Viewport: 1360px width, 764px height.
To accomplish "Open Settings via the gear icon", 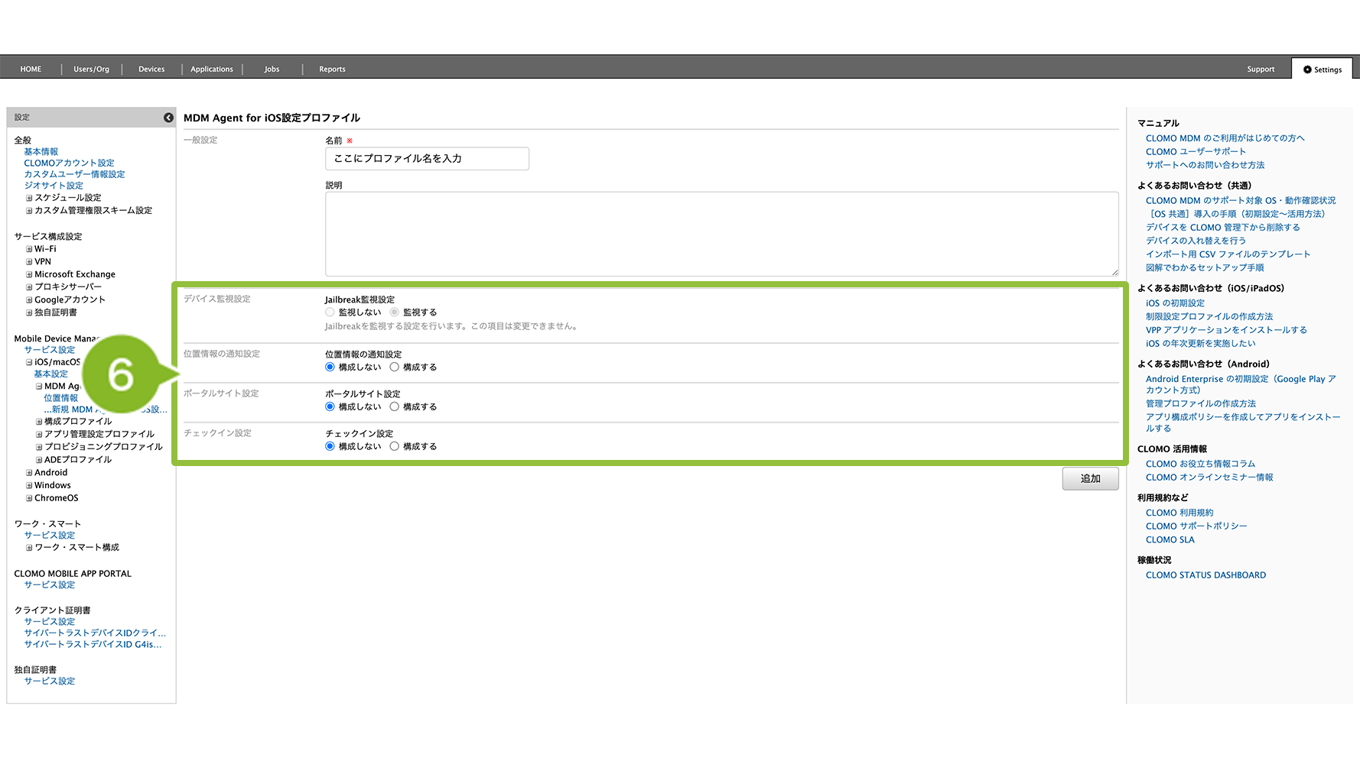I will pyautogui.click(x=1307, y=70).
